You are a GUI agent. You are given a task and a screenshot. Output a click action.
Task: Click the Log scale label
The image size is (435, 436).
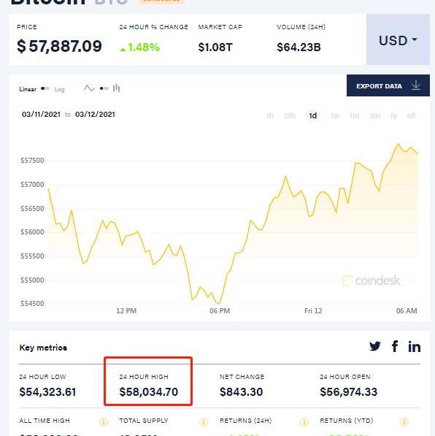click(x=59, y=89)
